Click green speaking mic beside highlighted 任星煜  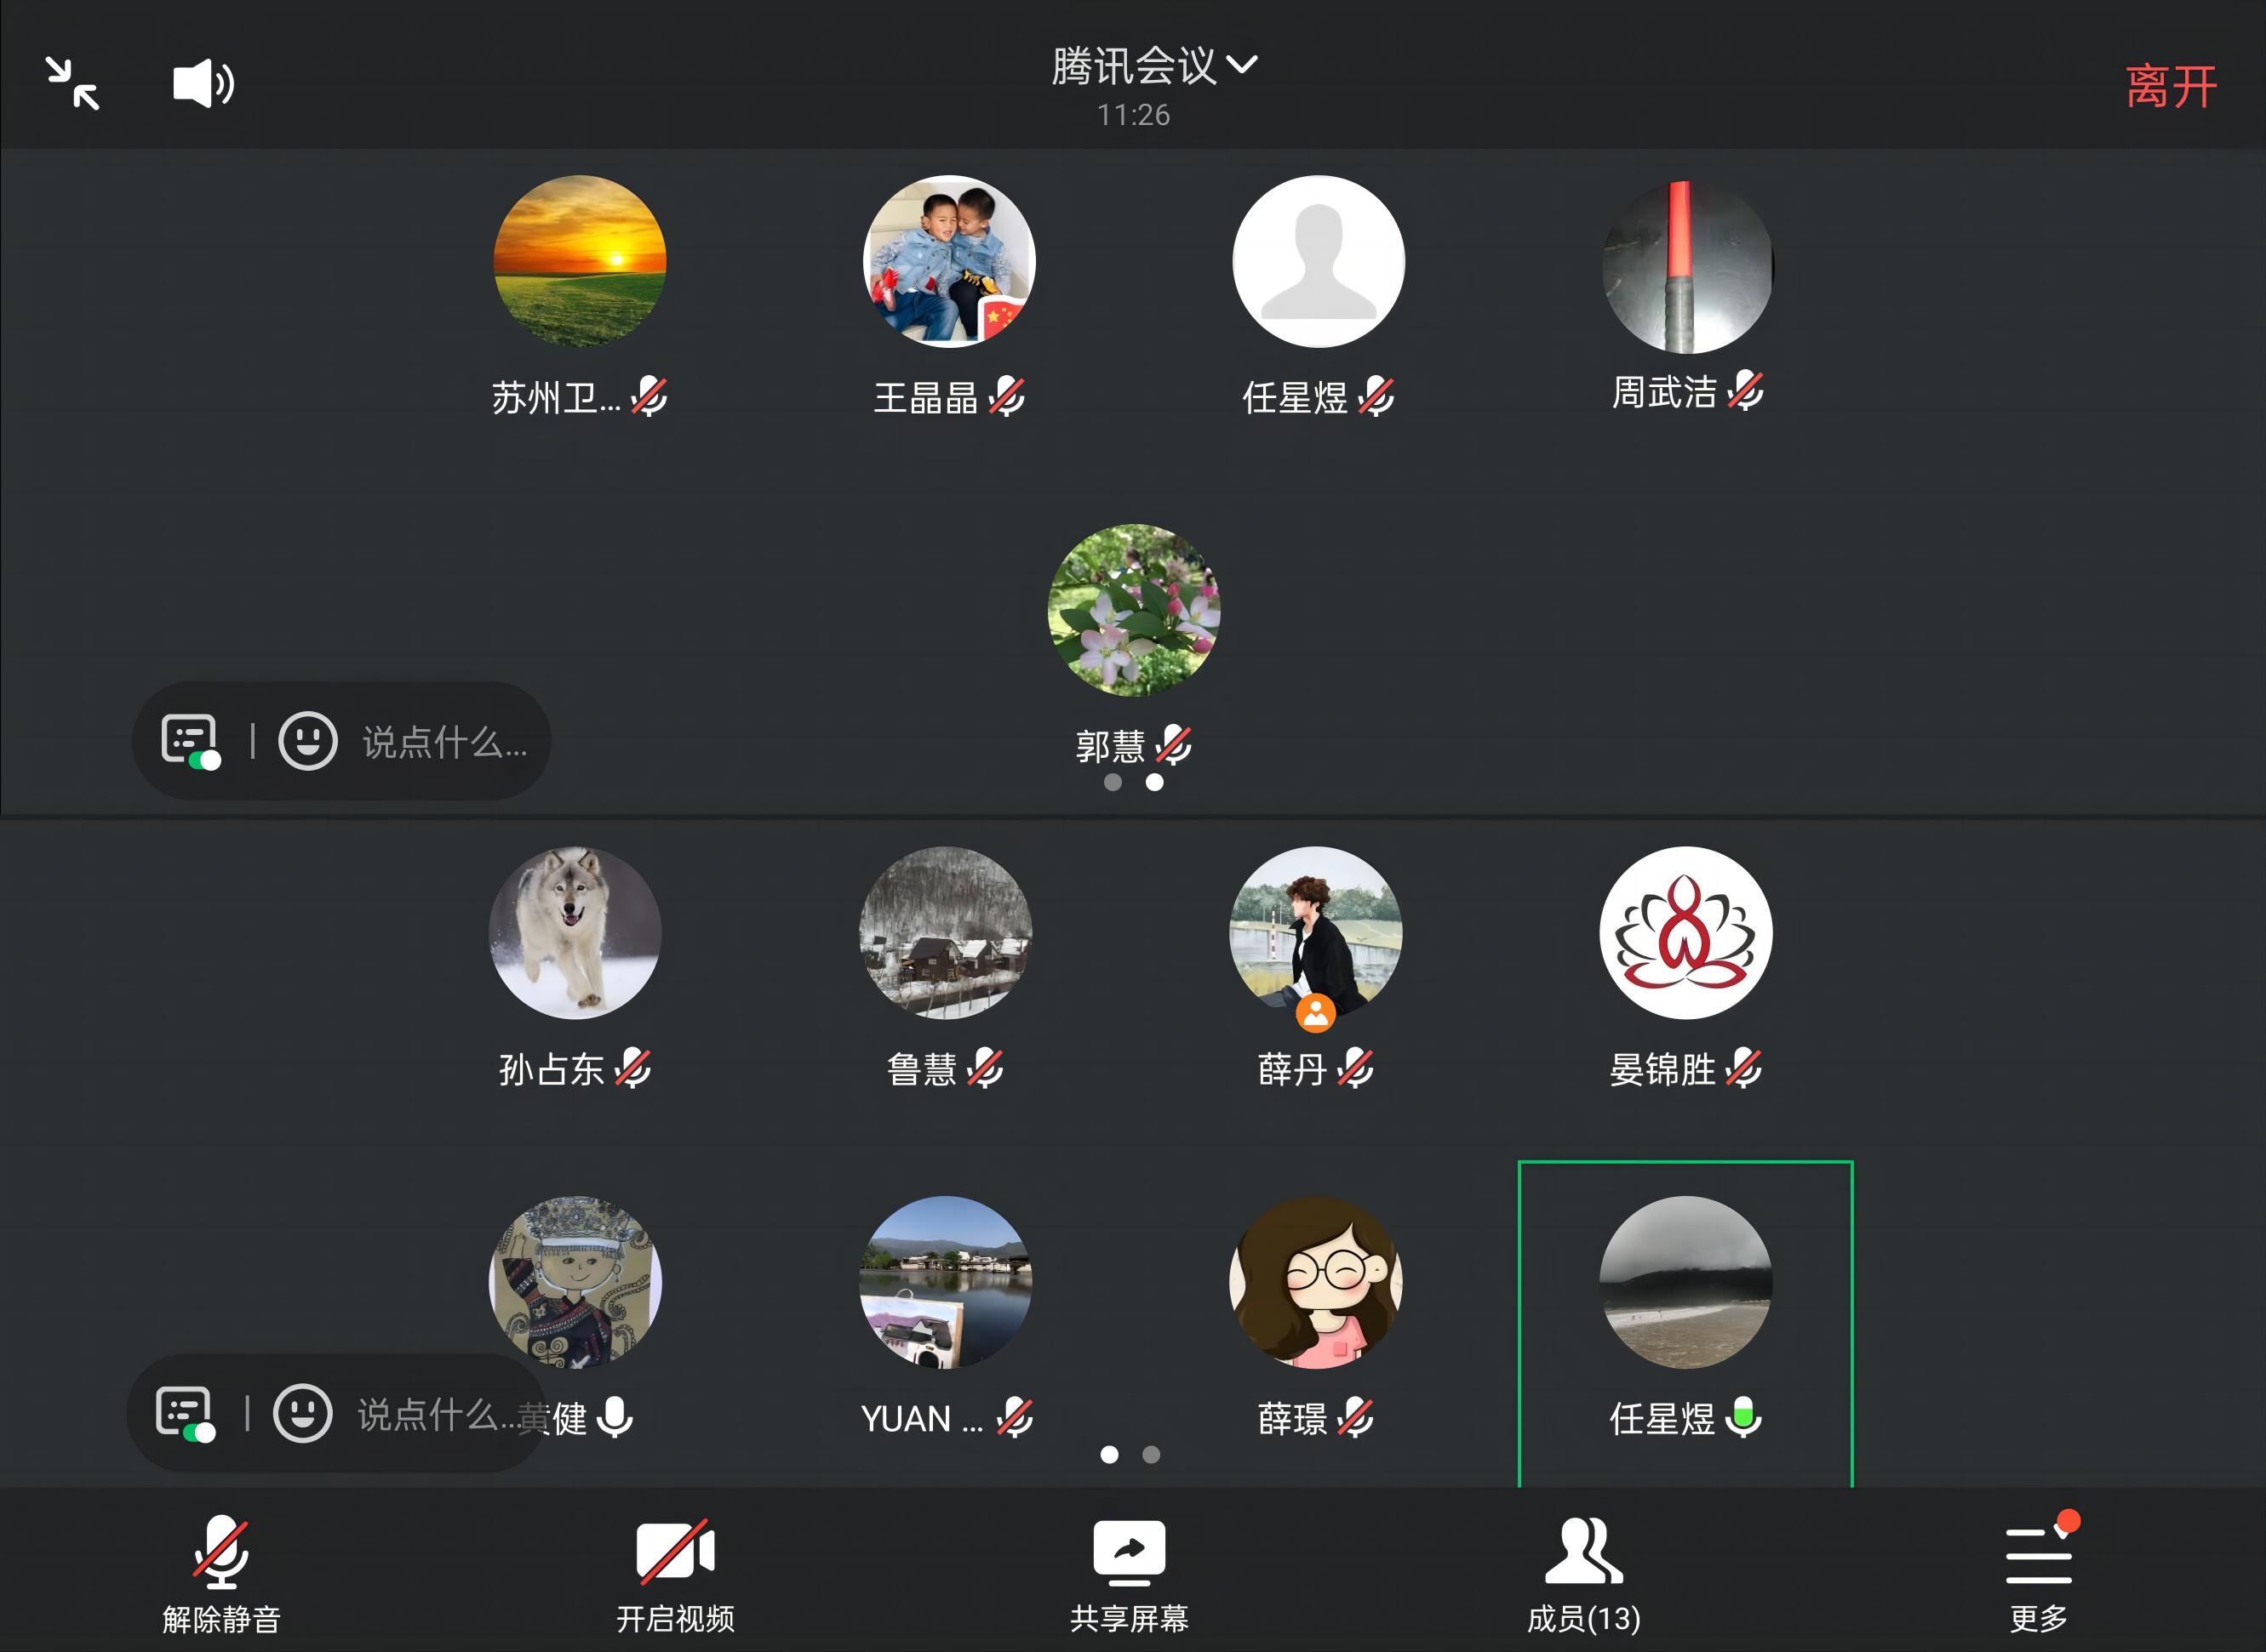[1744, 1417]
